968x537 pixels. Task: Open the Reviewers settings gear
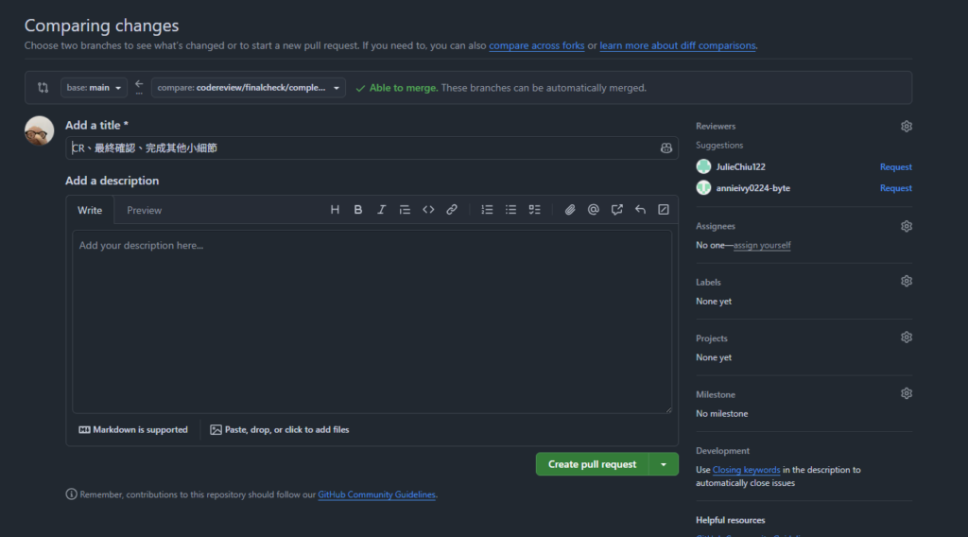tap(907, 126)
